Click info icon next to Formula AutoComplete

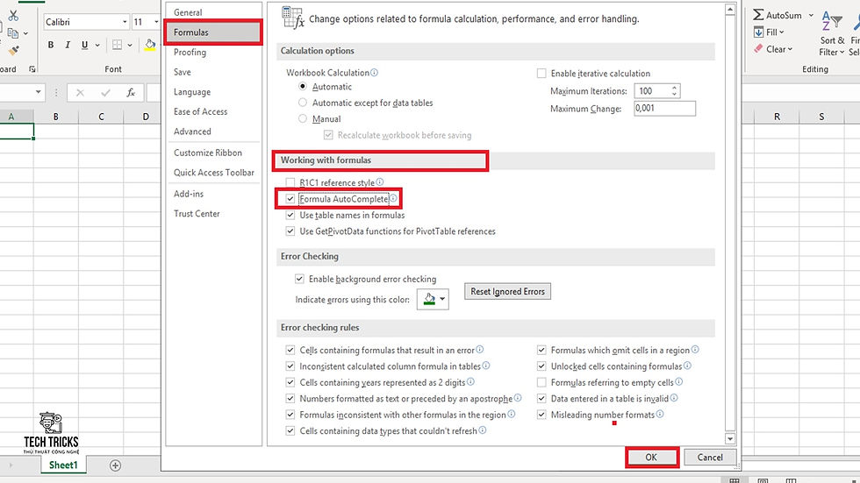tap(393, 198)
